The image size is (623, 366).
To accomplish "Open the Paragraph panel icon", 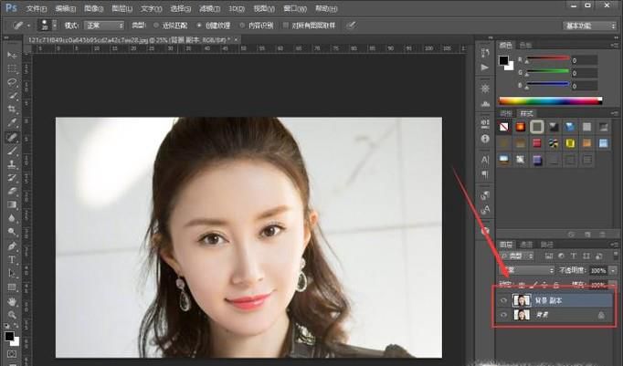I will tap(485, 174).
